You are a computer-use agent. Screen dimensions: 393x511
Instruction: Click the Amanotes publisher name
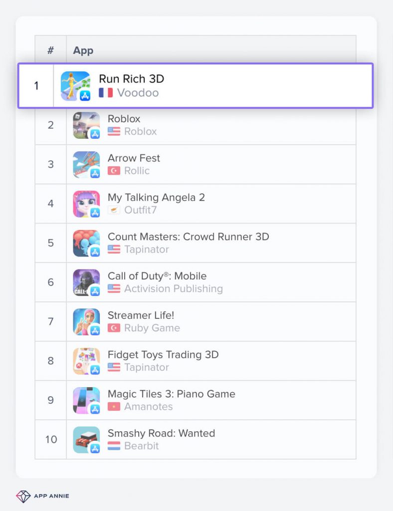coord(148,406)
